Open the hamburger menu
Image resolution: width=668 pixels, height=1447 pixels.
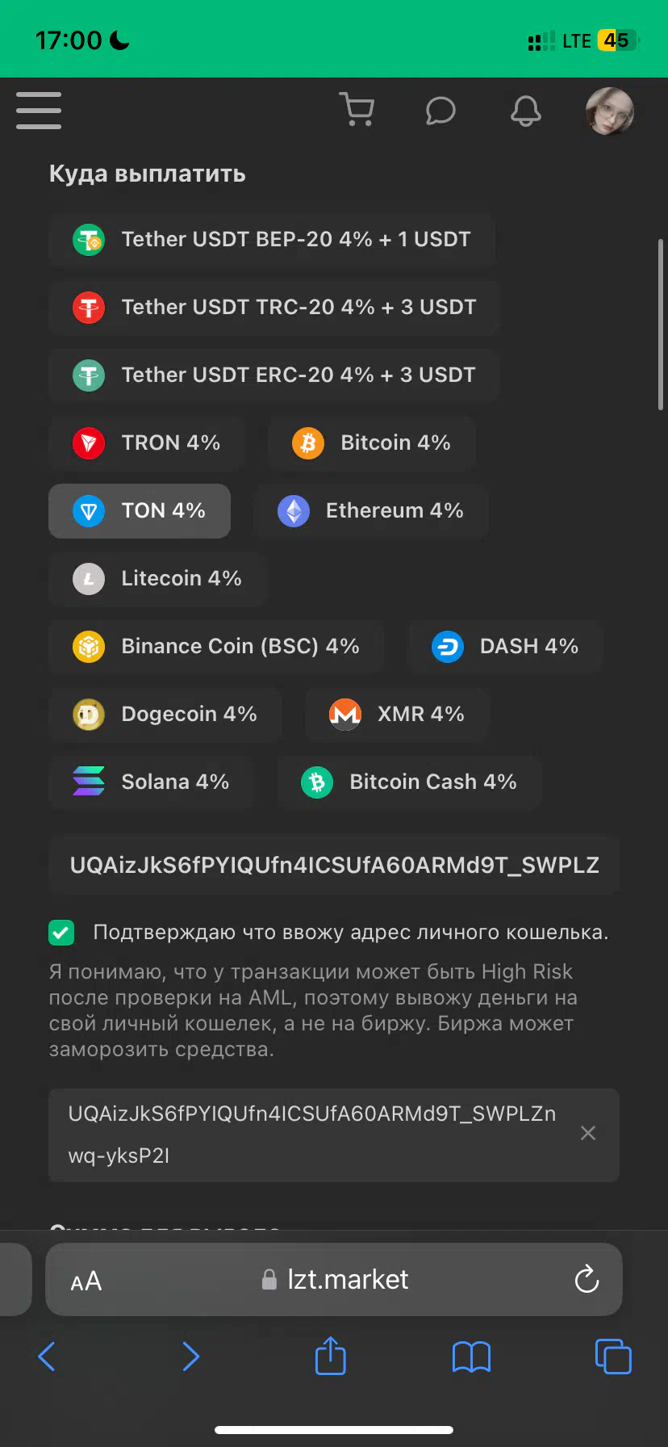click(39, 111)
